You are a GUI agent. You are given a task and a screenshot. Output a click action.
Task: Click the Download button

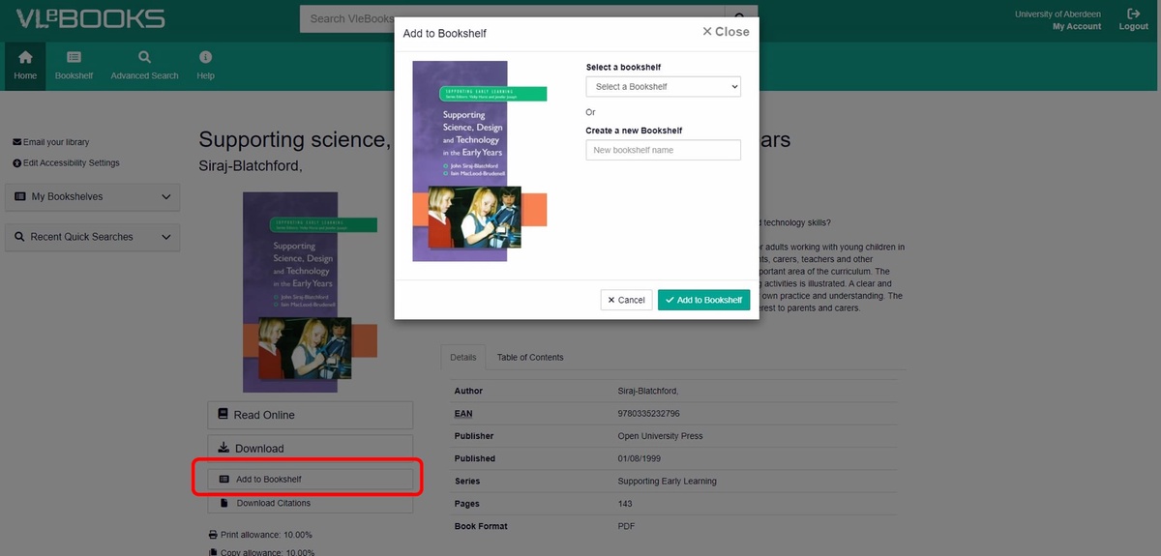(311, 449)
